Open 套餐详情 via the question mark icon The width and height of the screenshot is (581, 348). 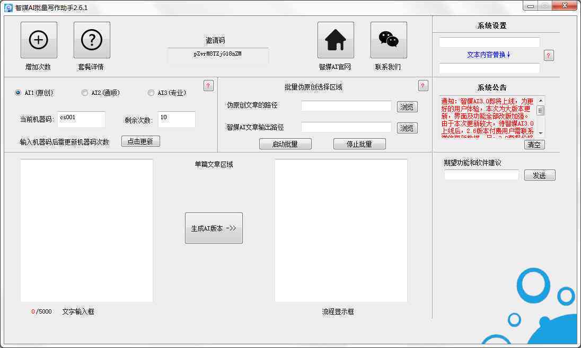coord(91,39)
